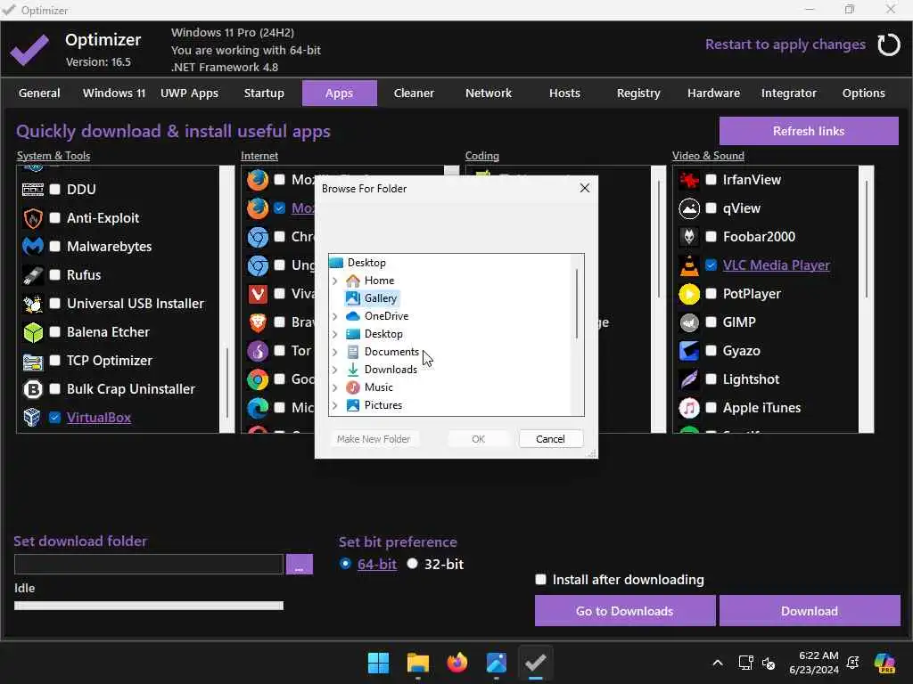The height and width of the screenshot is (684, 913).
Task: Click the Microsoft Edge icon
Action: [258, 408]
